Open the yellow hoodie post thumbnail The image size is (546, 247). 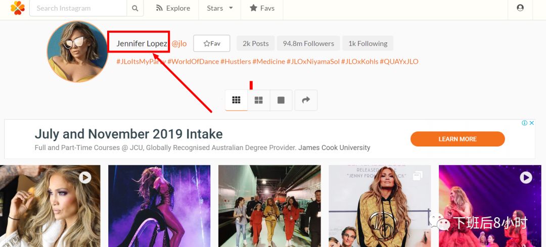coord(380,206)
